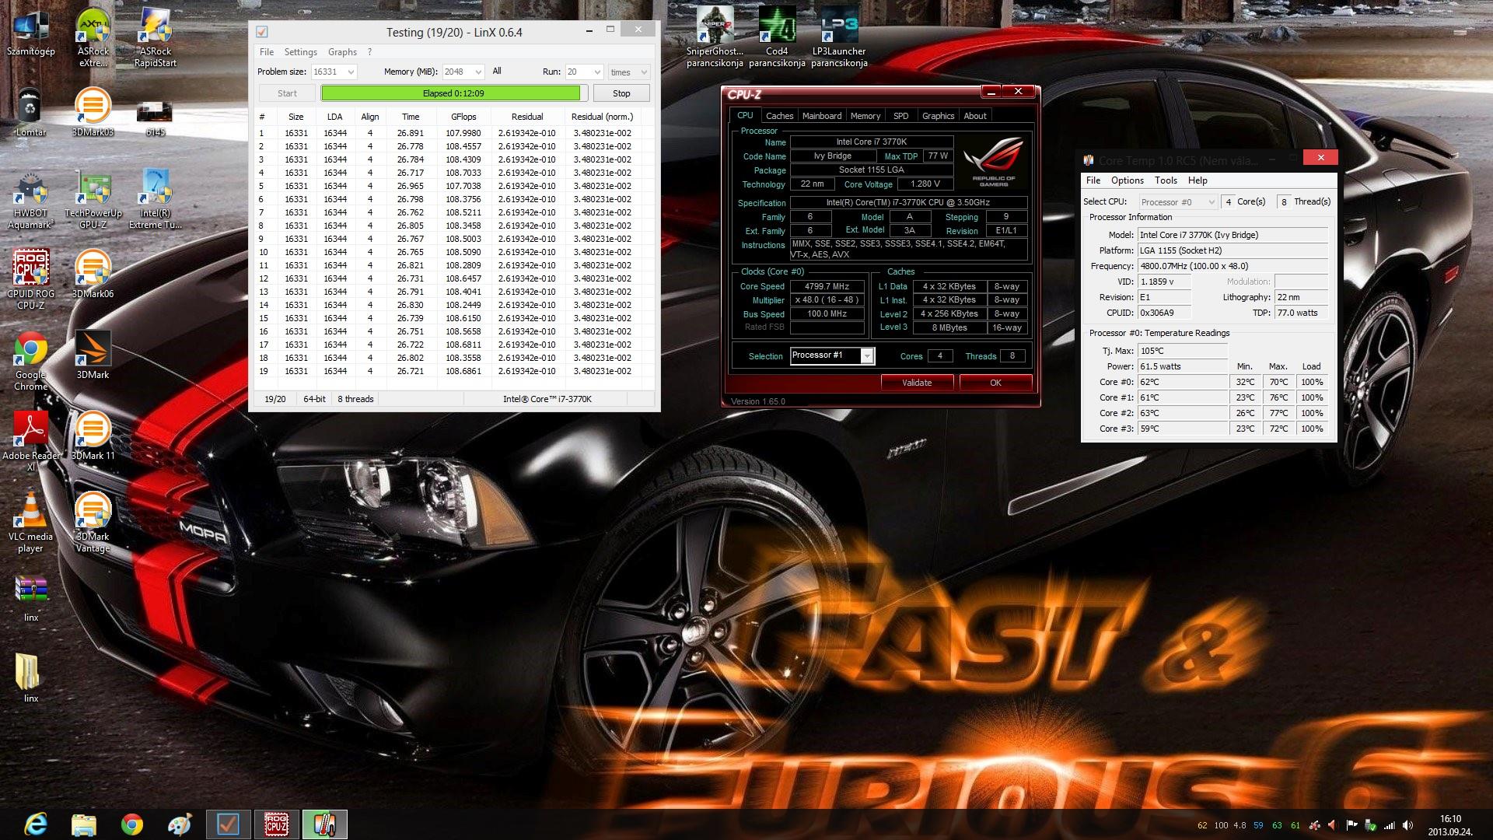Viewport: 1493px width, 840px height.
Task: Switch to CPU-Z SPD tab
Action: [900, 116]
